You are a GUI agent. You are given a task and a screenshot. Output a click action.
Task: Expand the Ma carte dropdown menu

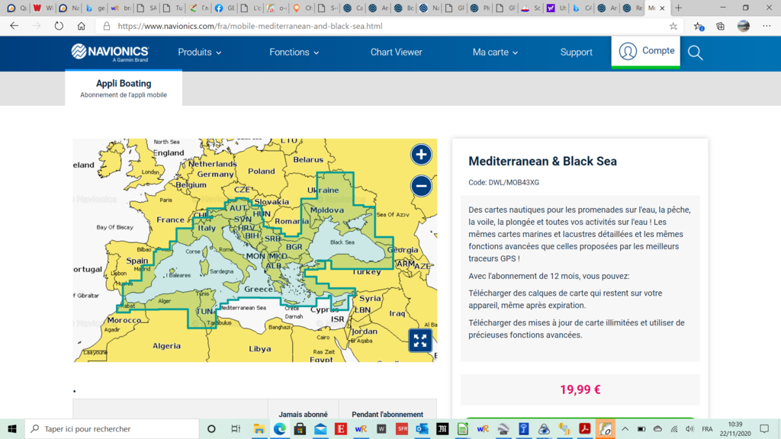point(495,53)
